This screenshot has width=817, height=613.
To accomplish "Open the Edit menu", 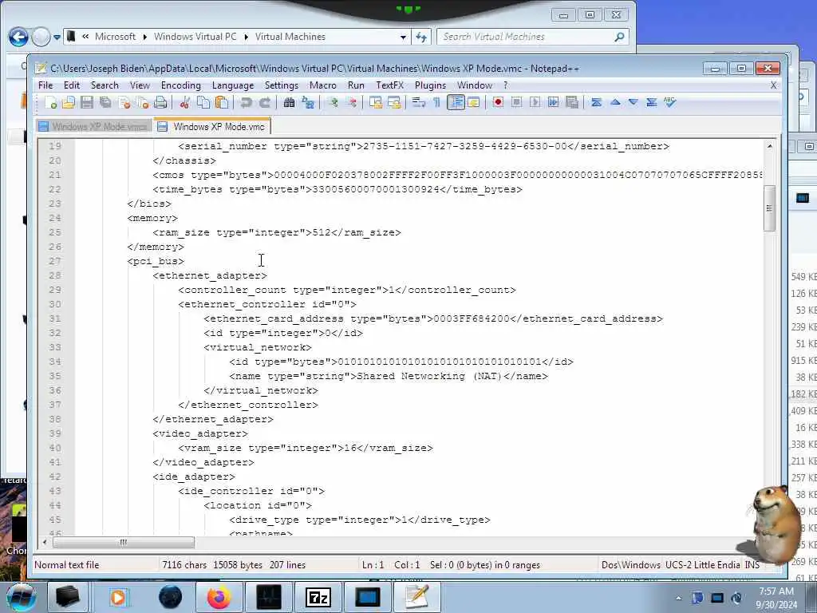I will (x=71, y=85).
